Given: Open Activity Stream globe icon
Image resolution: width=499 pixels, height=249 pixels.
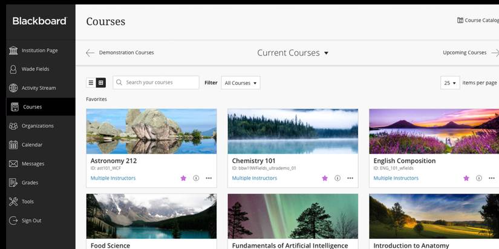Looking at the screenshot, I should tap(13, 88).
